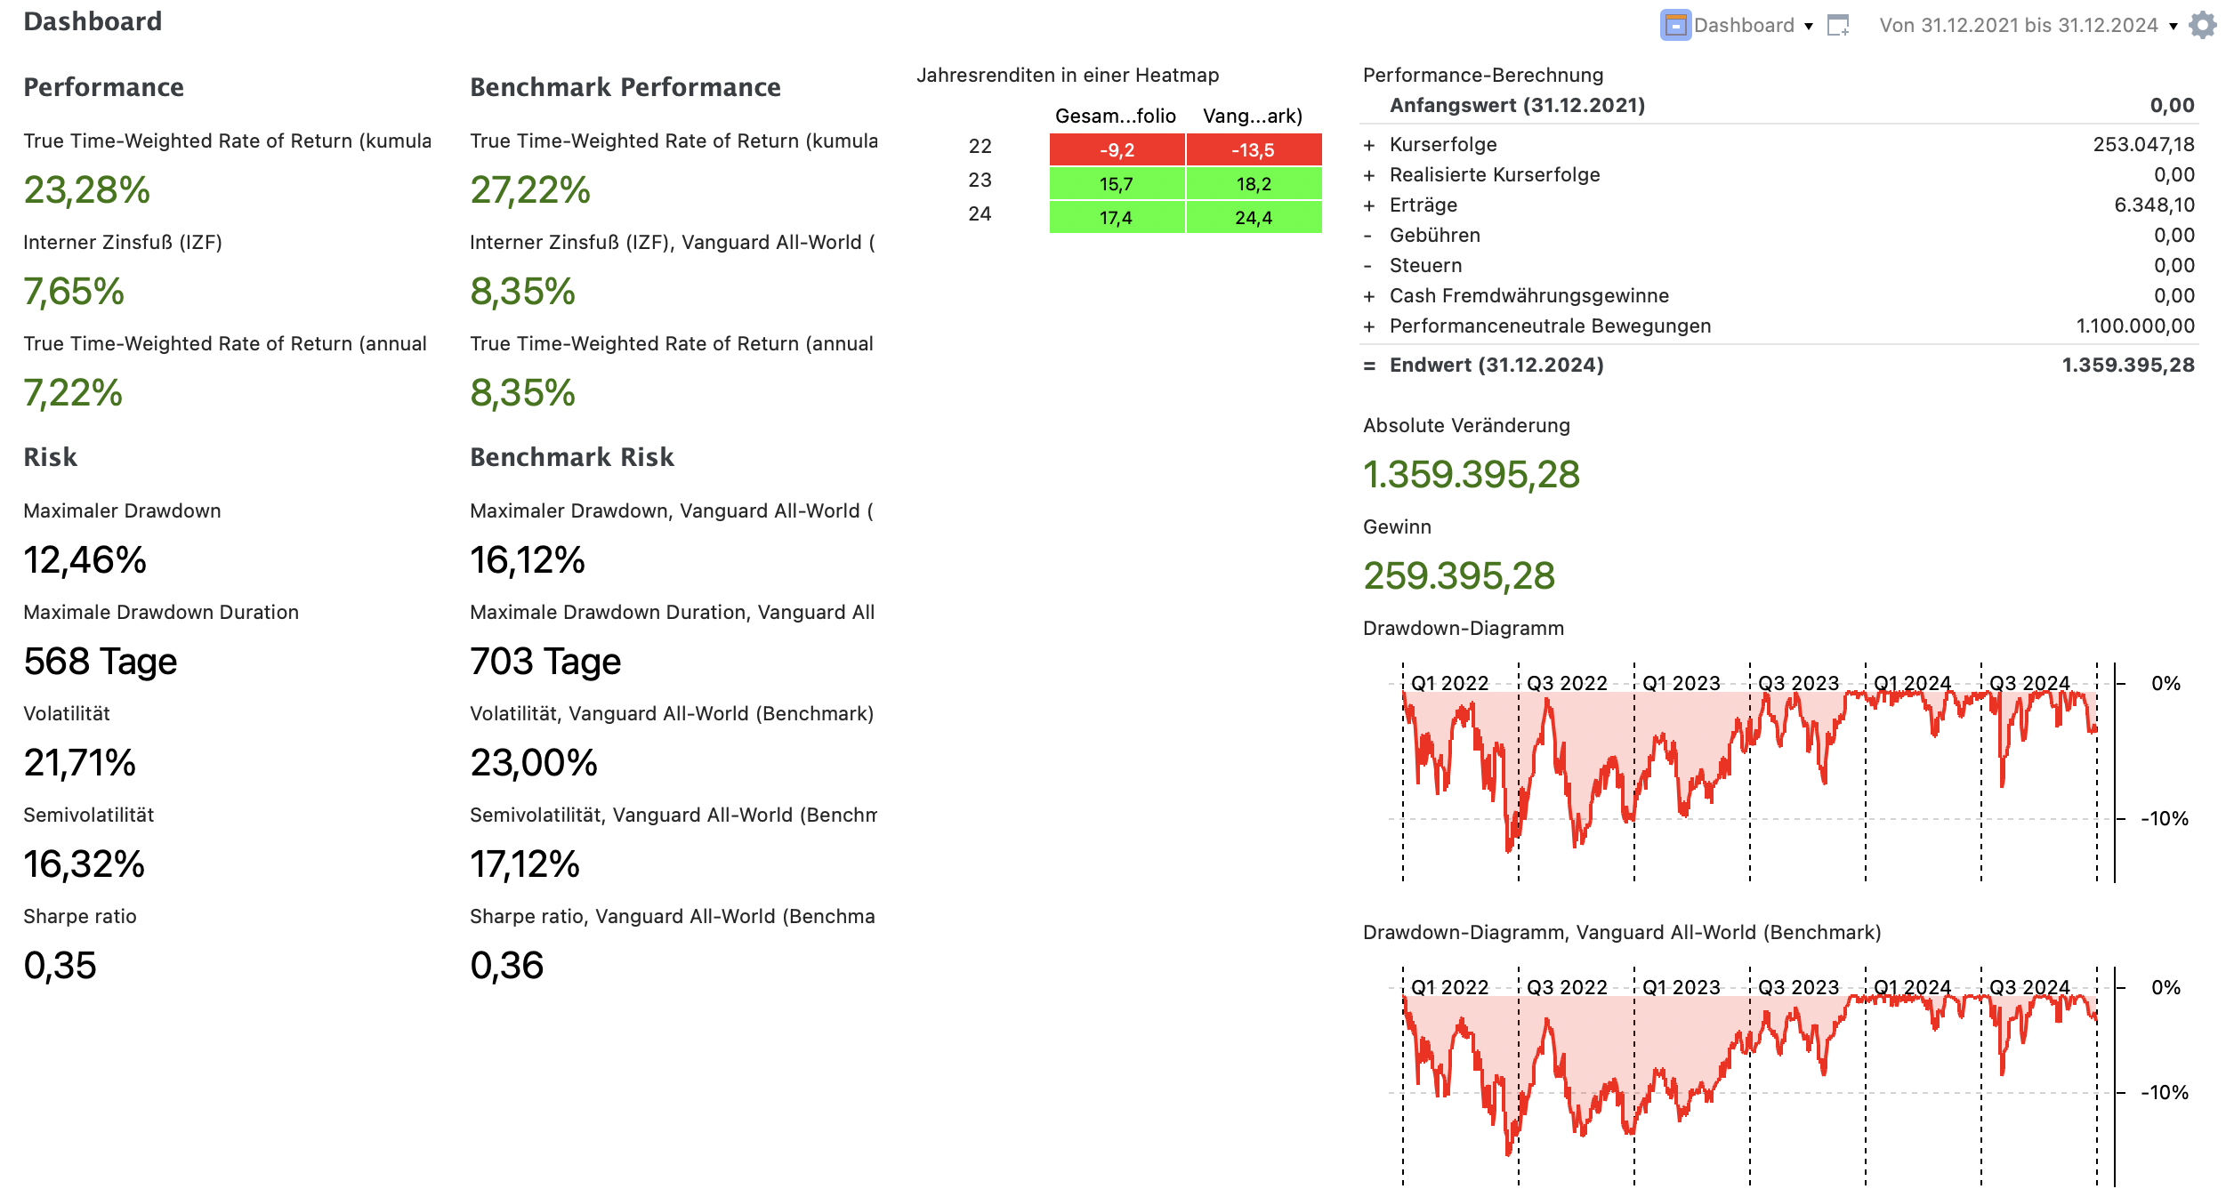Select the Performance column heading

point(103,87)
